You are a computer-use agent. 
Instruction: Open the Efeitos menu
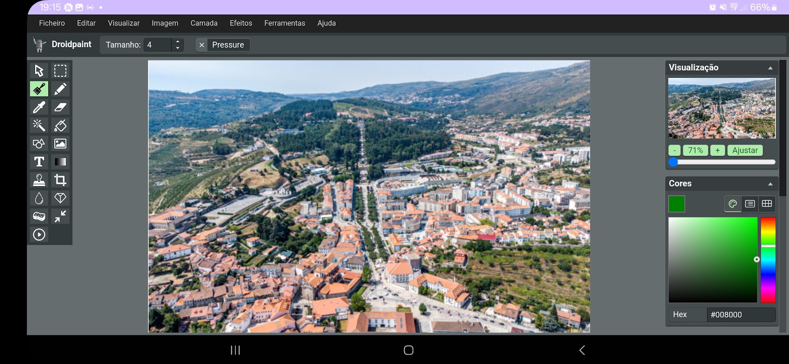coord(241,23)
